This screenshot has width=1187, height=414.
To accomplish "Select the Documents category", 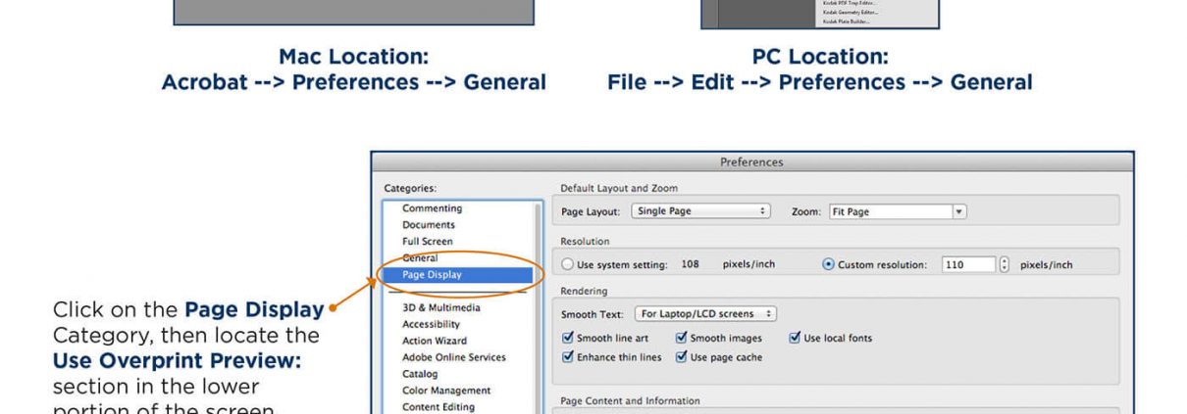I will pos(429,225).
